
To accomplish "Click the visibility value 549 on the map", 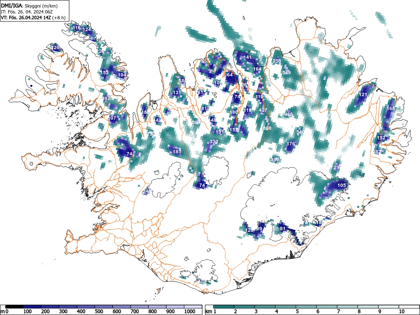I will pos(286,73).
